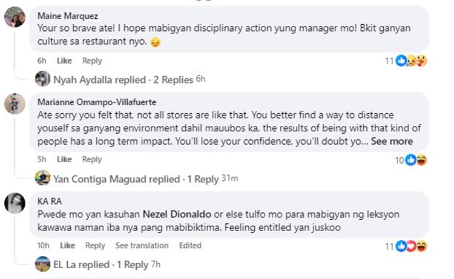Image resolution: width=454 pixels, height=279 pixels.
Task: Show reactions on KA RA's comment
Action: point(406,246)
